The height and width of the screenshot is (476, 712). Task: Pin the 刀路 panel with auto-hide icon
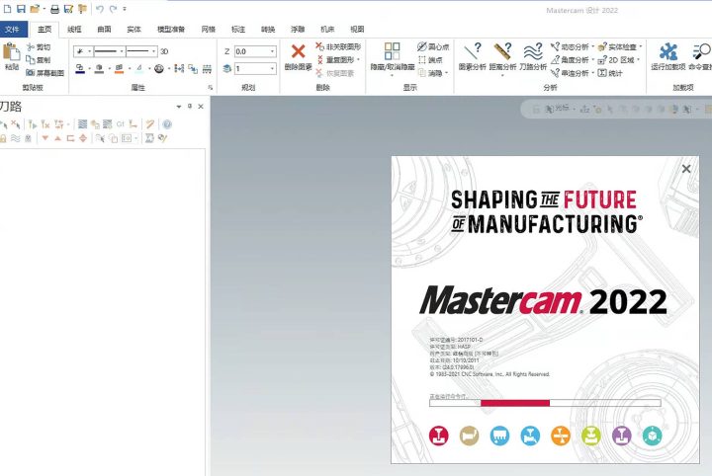(x=190, y=107)
